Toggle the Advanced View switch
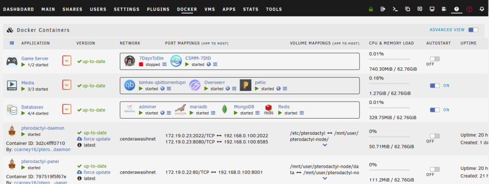489x184 pixels. pos(473,30)
